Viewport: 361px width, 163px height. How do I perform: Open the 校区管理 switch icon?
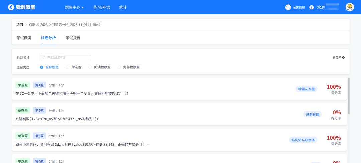point(288,7)
